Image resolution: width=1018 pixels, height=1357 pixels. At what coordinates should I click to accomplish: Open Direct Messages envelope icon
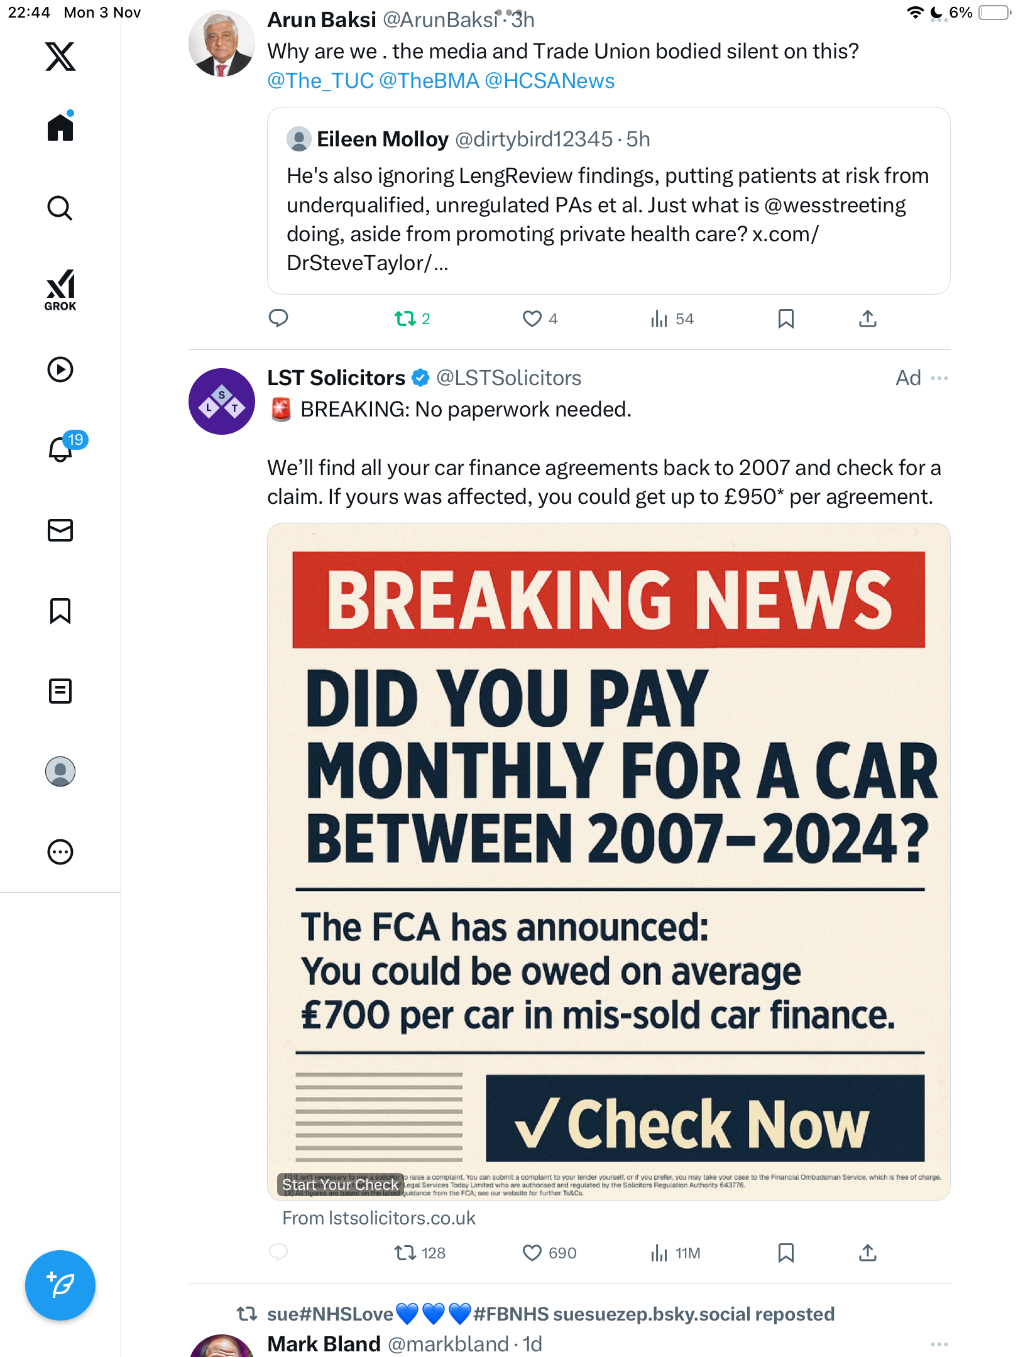(60, 530)
